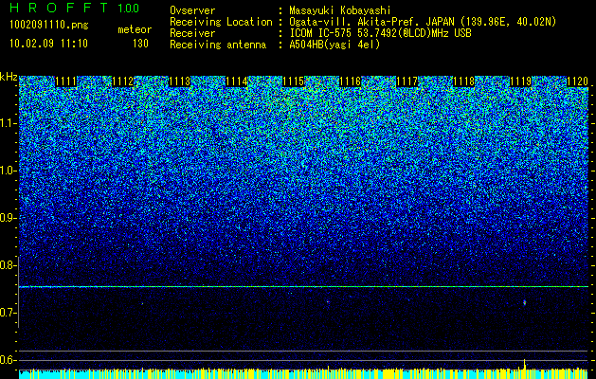Click the 1119 time marker
Viewport: 596px width, 379px height.
click(x=520, y=81)
